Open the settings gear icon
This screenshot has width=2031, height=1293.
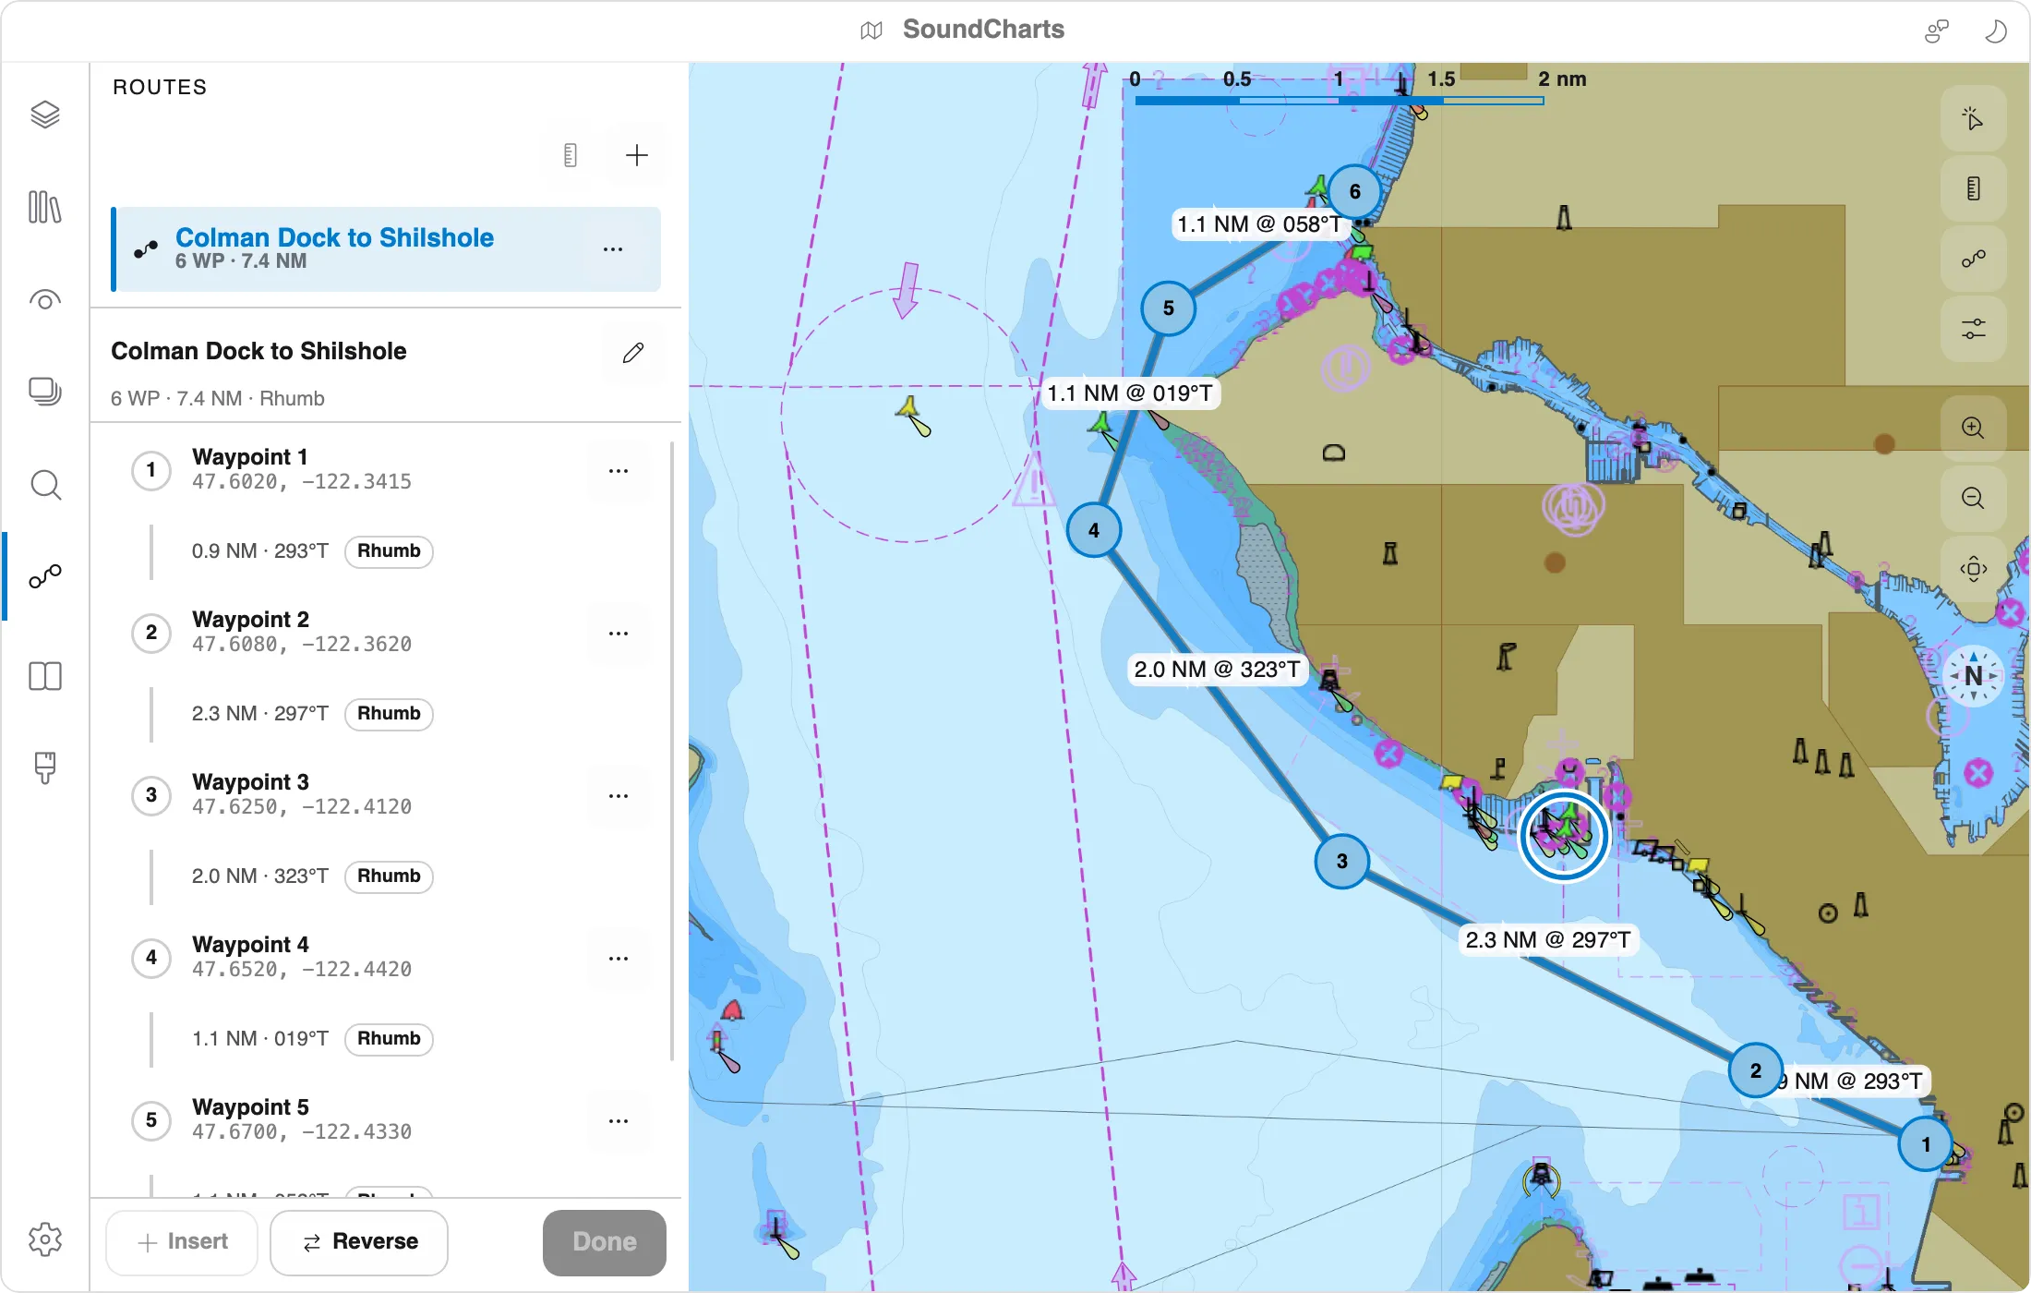44,1239
